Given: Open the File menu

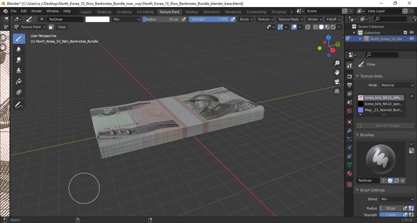Looking at the screenshot, I should [13, 11].
